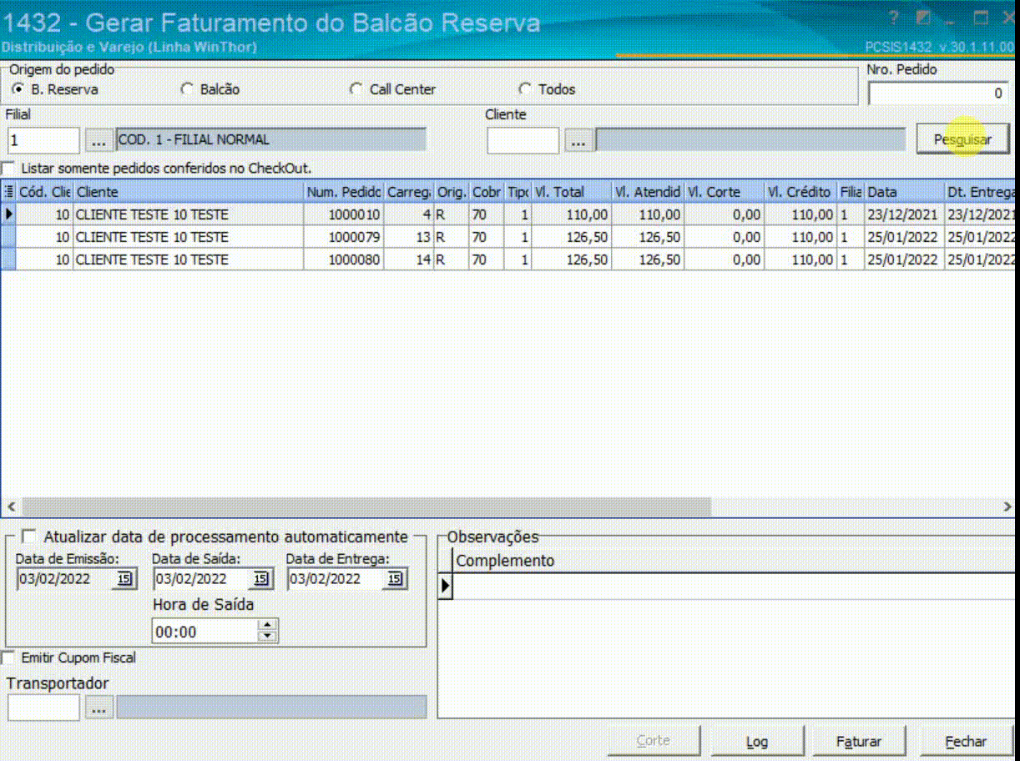Click the Hora de Saída spinner arrows
Image resolution: width=1020 pixels, height=761 pixels.
(267, 632)
